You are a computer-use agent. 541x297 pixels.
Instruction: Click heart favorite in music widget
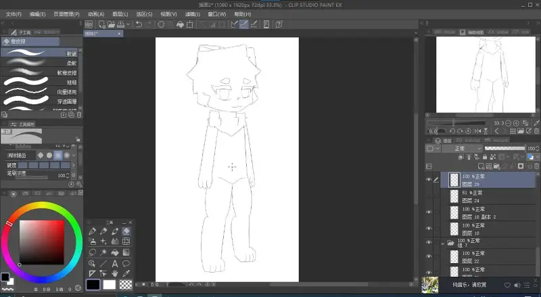coord(508,285)
